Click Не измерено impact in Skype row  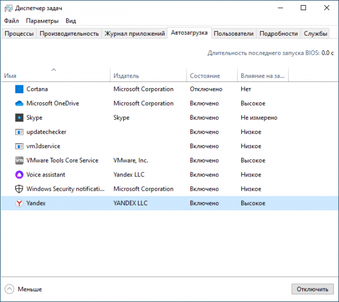259,118
